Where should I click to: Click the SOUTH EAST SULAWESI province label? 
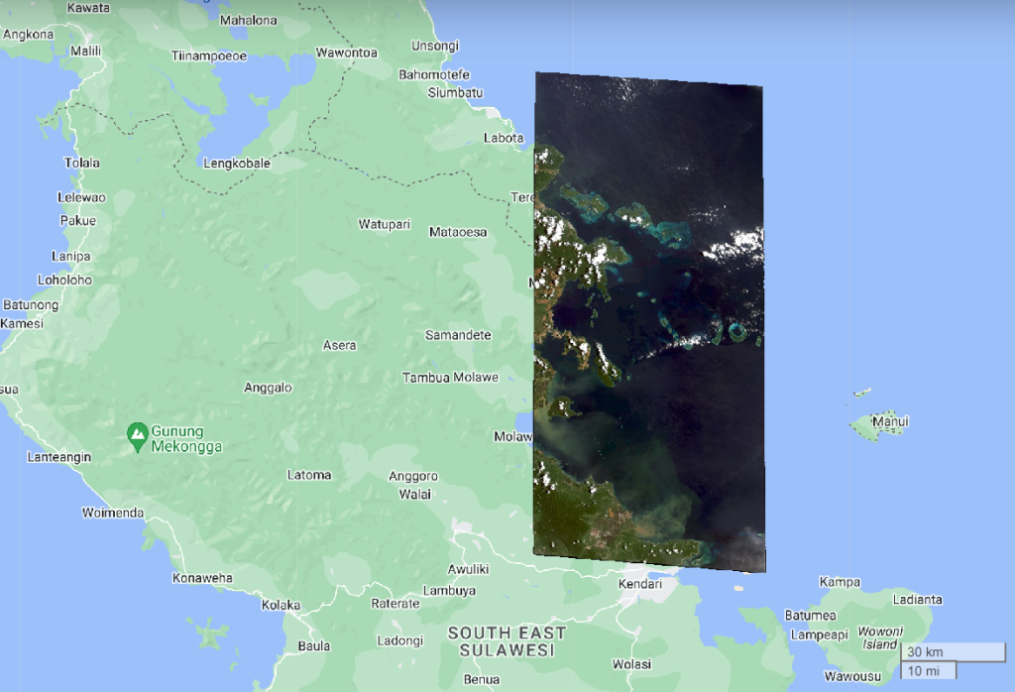point(507,641)
